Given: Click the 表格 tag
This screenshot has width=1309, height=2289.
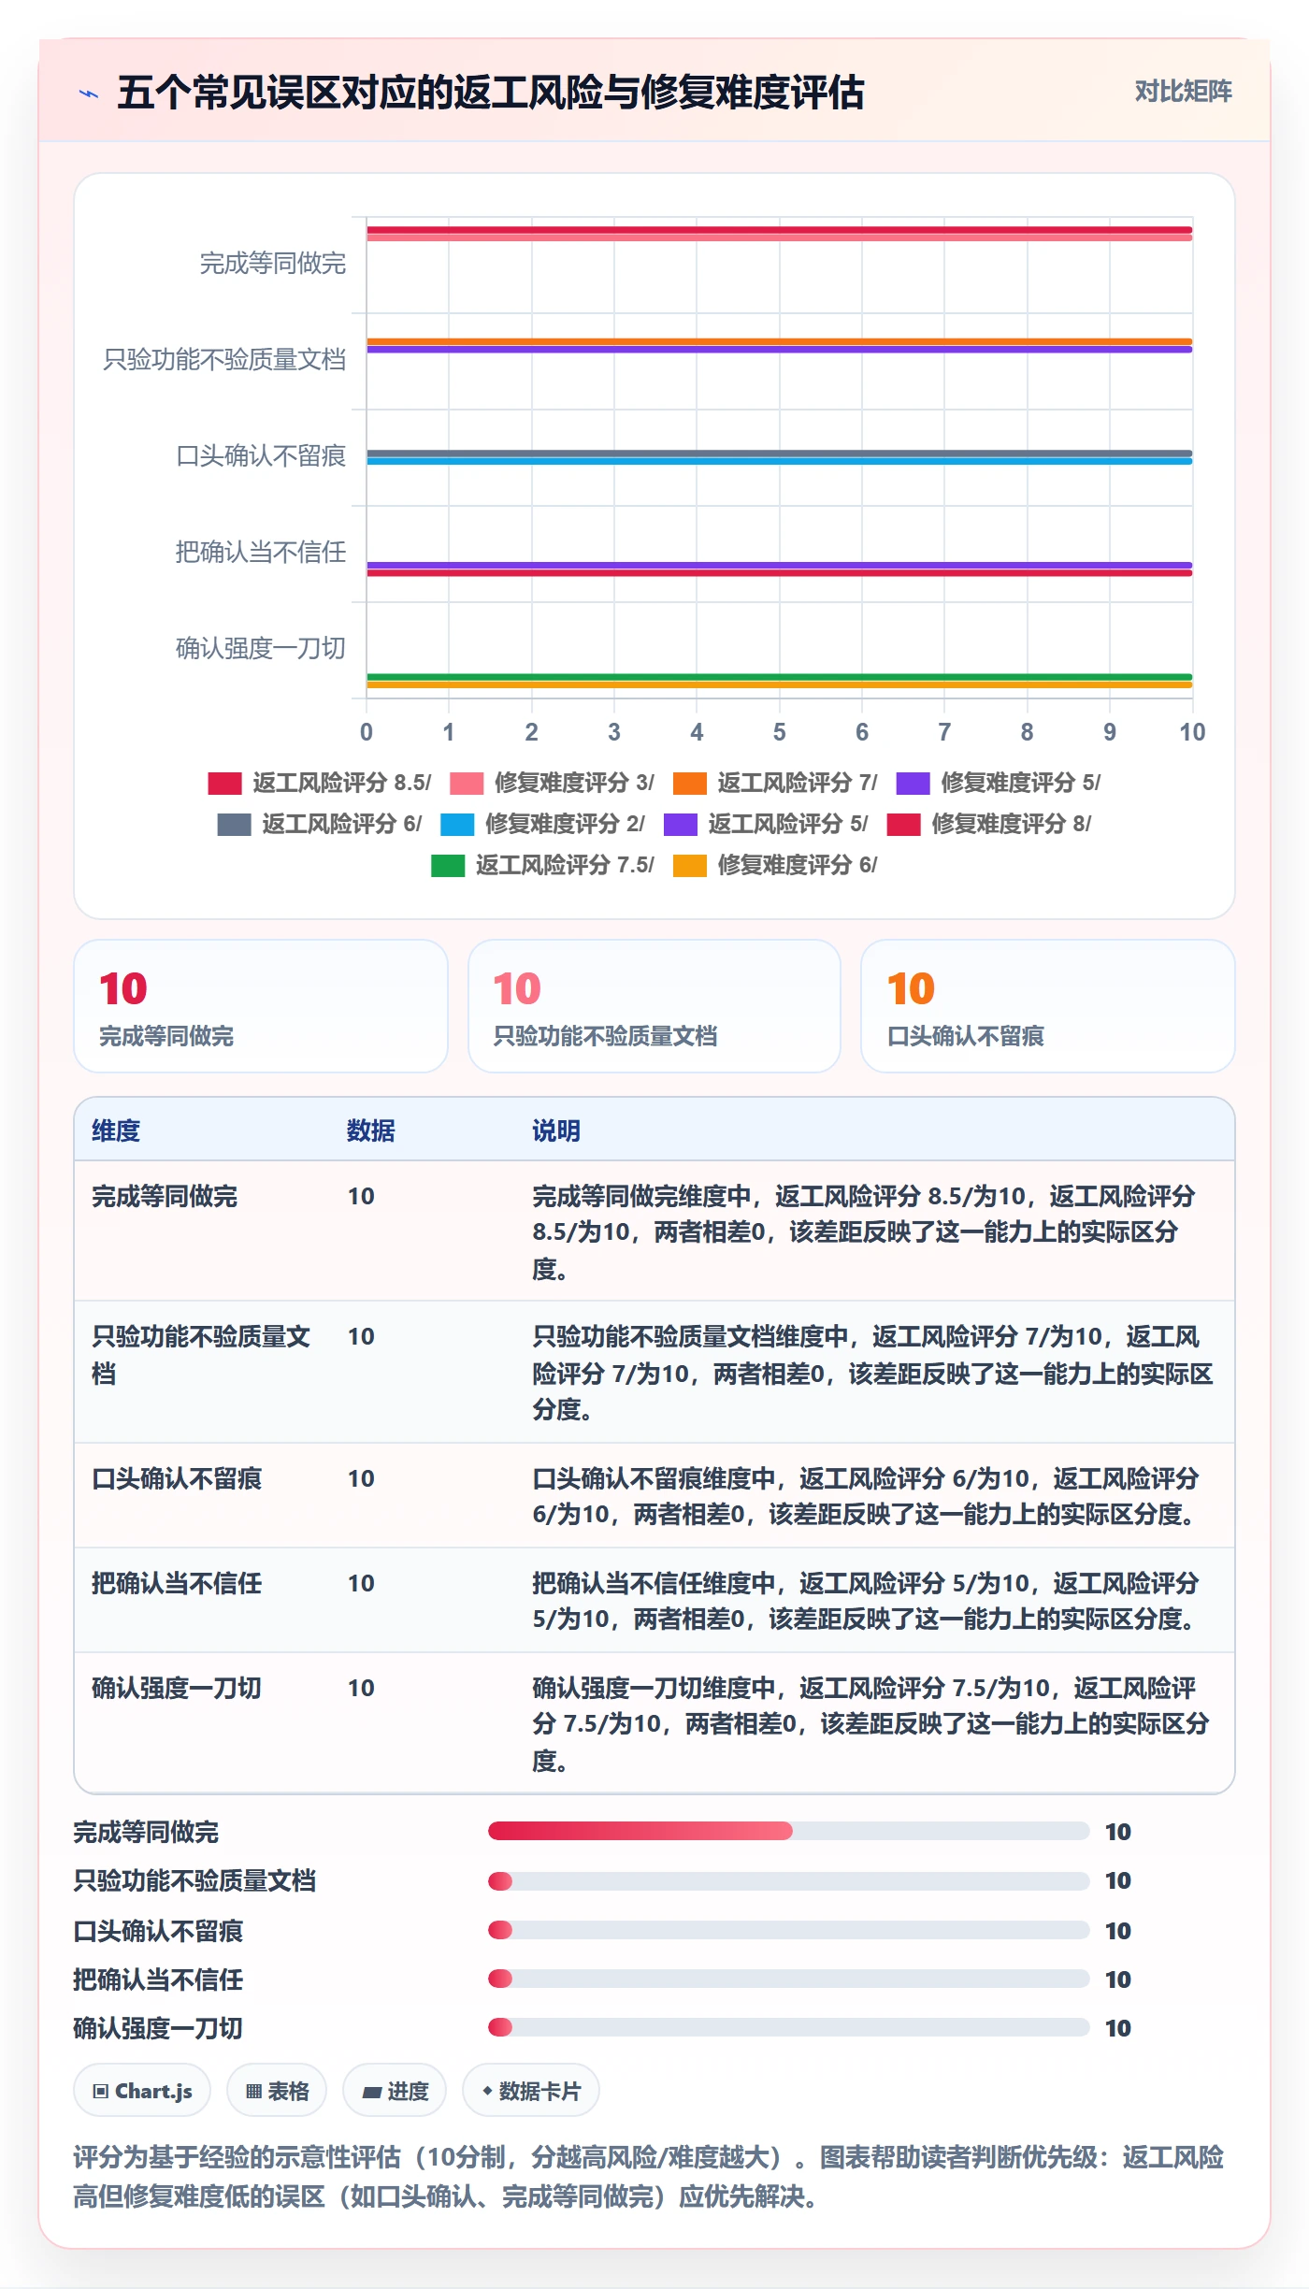Looking at the screenshot, I should [x=277, y=2091].
